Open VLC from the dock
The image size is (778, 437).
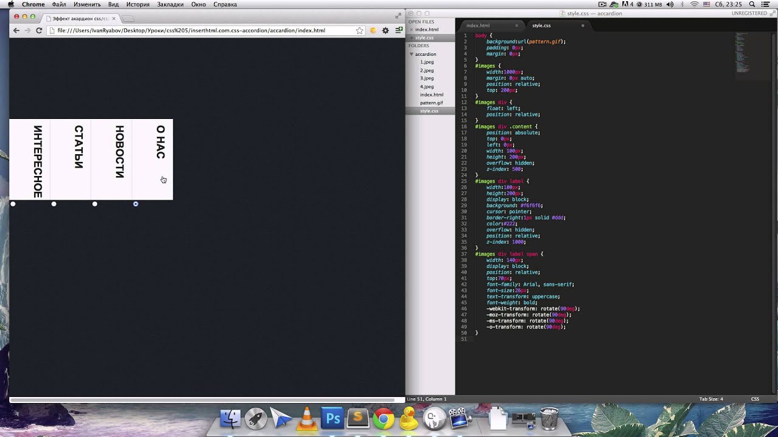[x=307, y=419]
